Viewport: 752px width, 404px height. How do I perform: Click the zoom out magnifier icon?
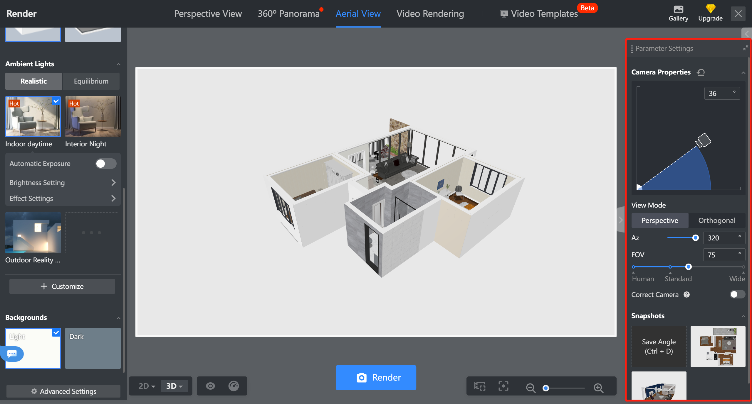tap(531, 388)
